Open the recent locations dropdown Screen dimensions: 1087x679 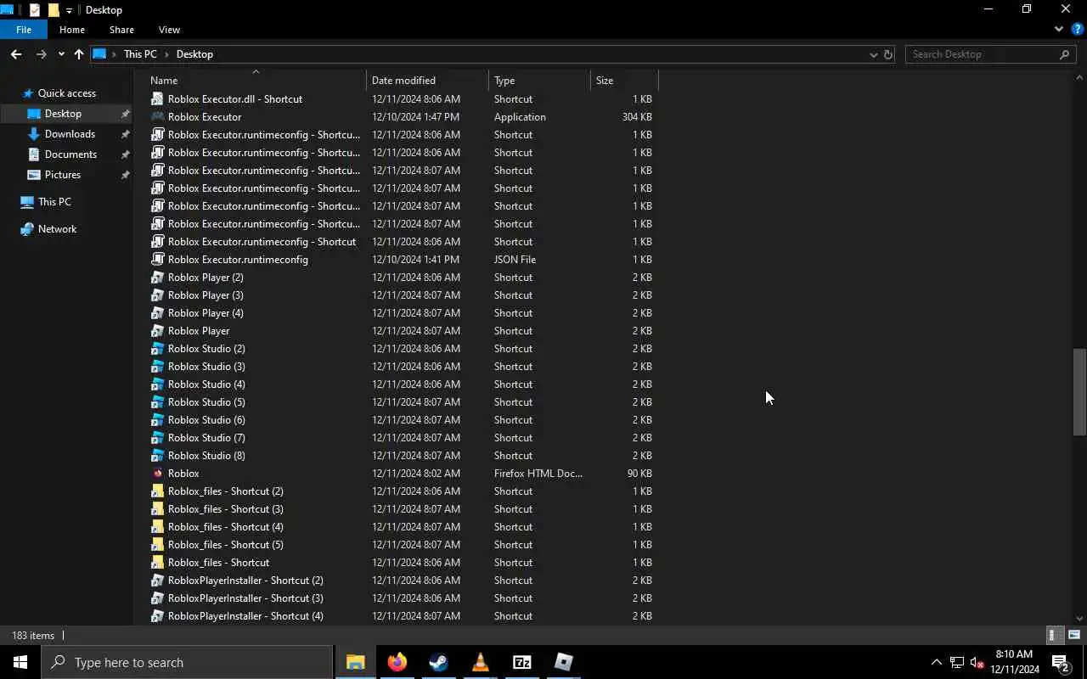point(61,54)
